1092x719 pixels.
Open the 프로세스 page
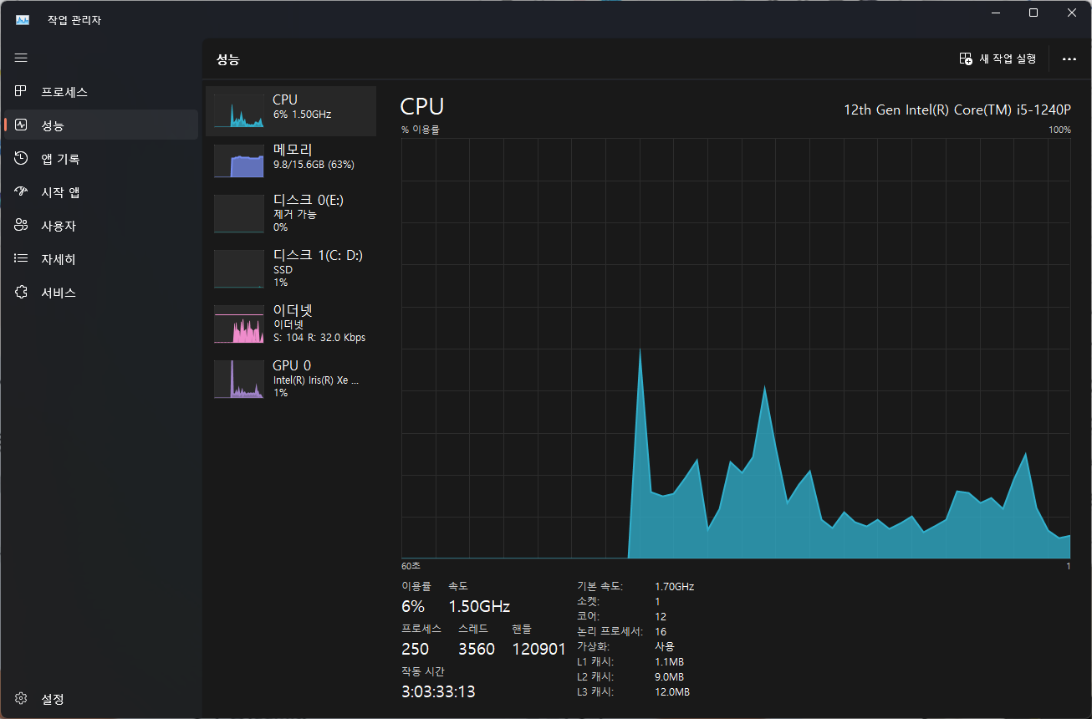pyautogui.click(x=101, y=91)
